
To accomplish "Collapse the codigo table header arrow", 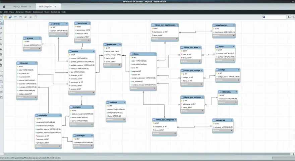I will click(x=239, y=70).
